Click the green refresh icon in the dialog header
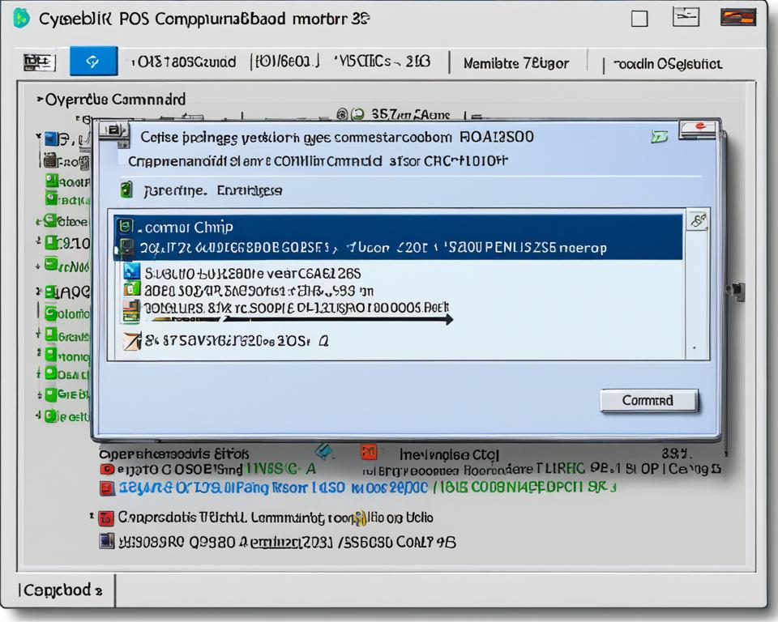Viewport: 778px width, 622px height. 660,136
